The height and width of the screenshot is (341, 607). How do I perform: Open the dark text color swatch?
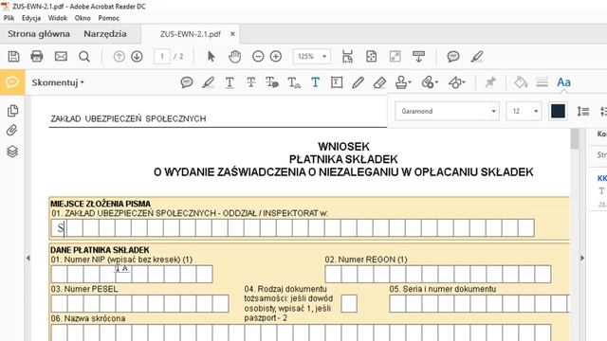558,112
